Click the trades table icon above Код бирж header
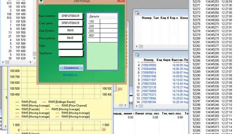 coord(137,55)
